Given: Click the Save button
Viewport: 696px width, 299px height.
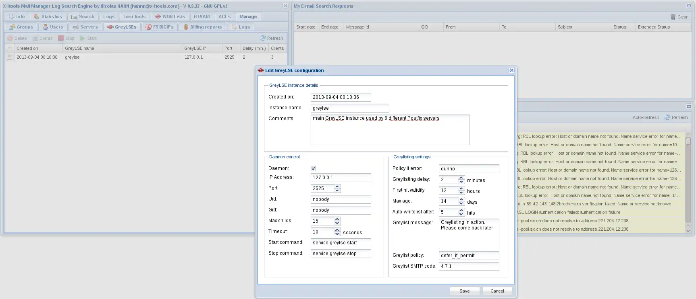Looking at the screenshot, I should pos(464,291).
